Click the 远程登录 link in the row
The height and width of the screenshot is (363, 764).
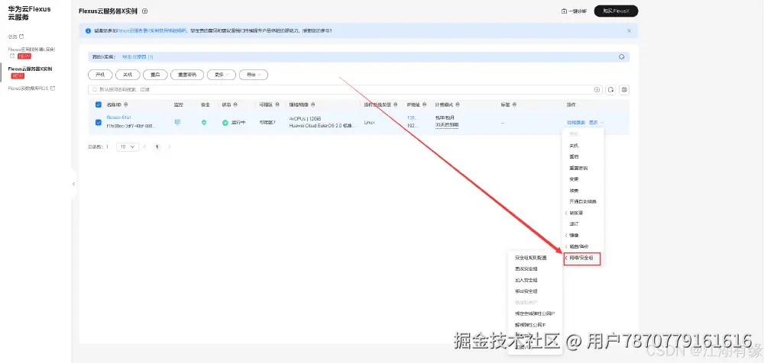tap(576, 122)
